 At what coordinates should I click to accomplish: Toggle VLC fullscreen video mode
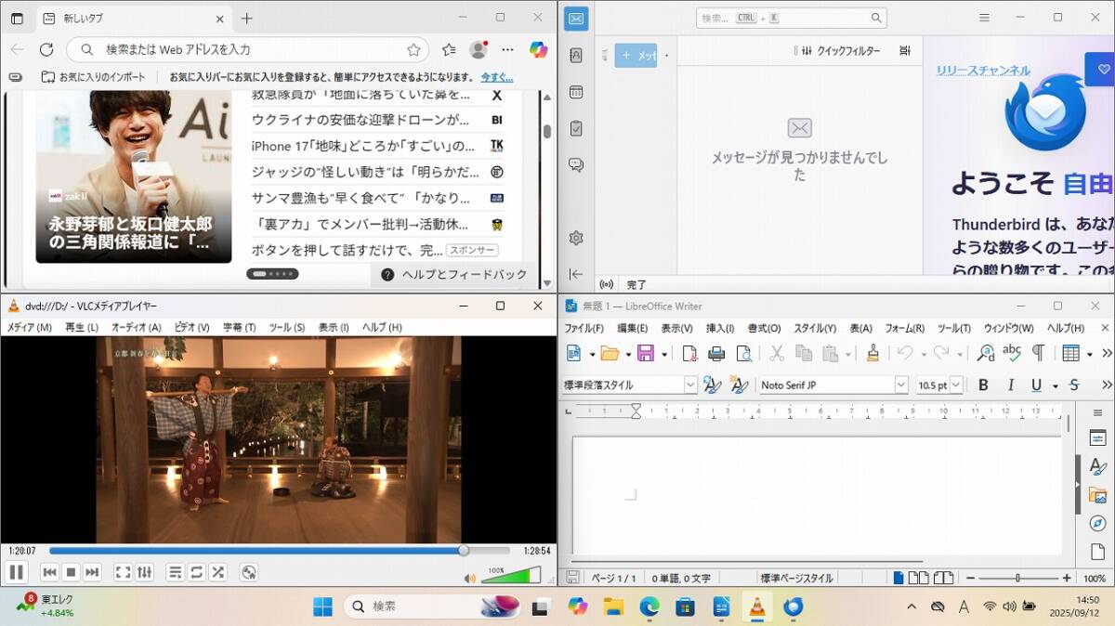click(123, 572)
